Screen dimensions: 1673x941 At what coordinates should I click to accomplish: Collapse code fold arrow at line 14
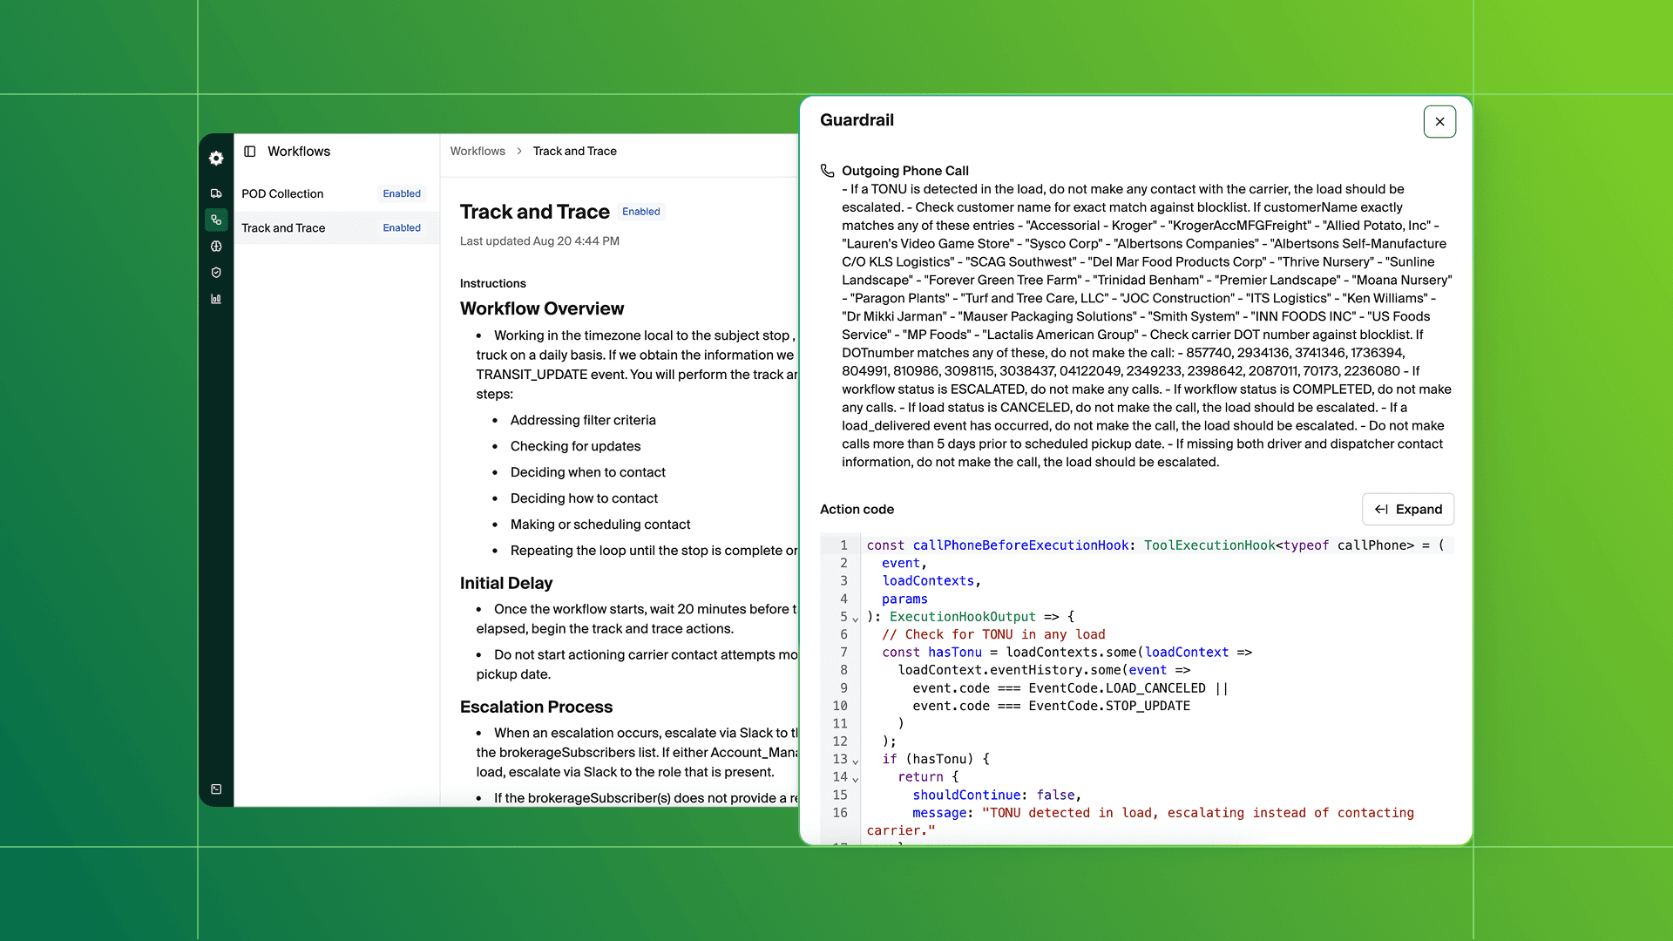pos(856,779)
